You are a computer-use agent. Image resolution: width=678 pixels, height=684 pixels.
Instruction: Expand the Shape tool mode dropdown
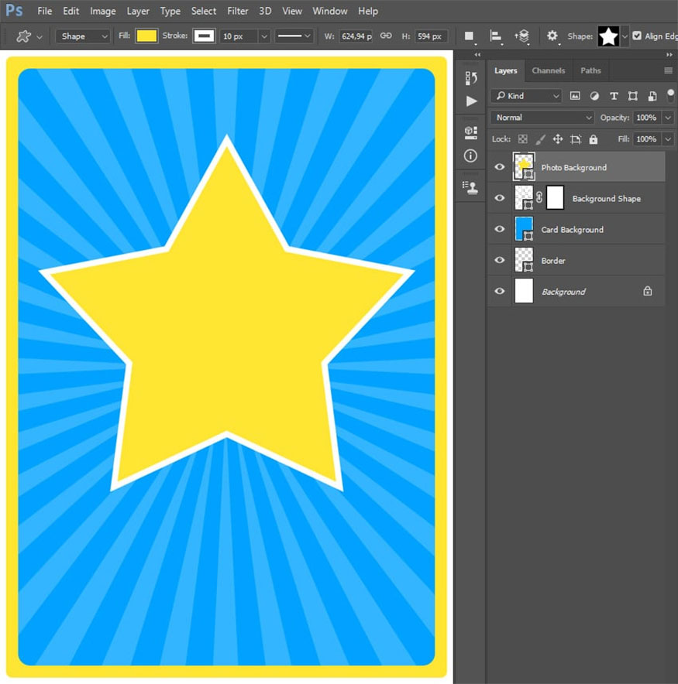tap(84, 36)
